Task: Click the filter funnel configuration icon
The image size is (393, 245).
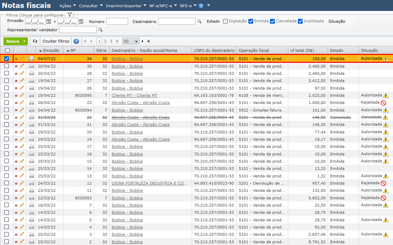Action: pyautogui.click(x=69, y=15)
